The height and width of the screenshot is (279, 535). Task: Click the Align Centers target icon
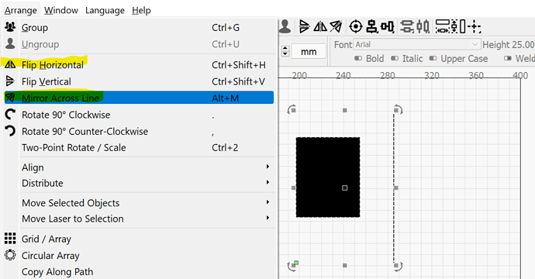pyautogui.click(x=356, y=26)
